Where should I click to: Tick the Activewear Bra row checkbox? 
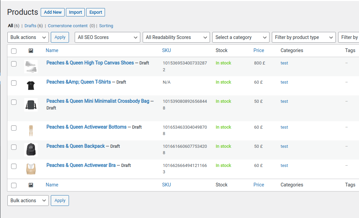pos(14,166)
